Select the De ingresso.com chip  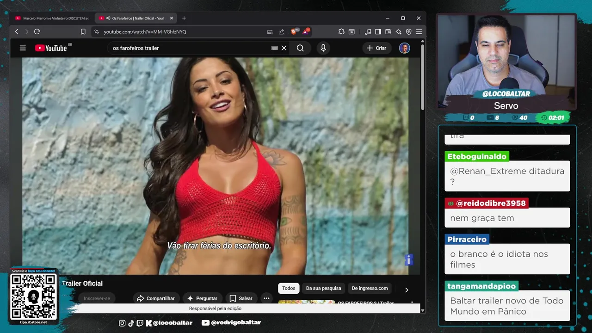pos(370,288)
